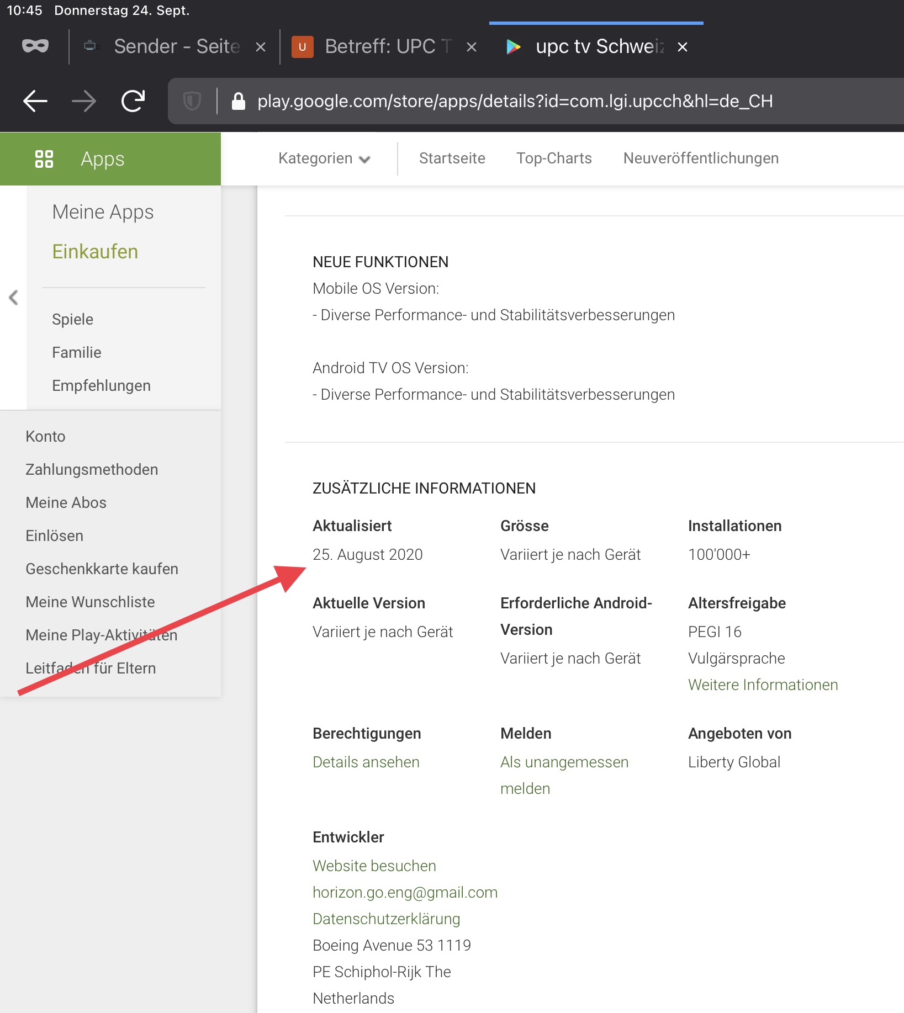The image size is (904, 1013).
Task: Click the 'NEUE FUNKTIONEN' heading
Action: pos(380,262)
